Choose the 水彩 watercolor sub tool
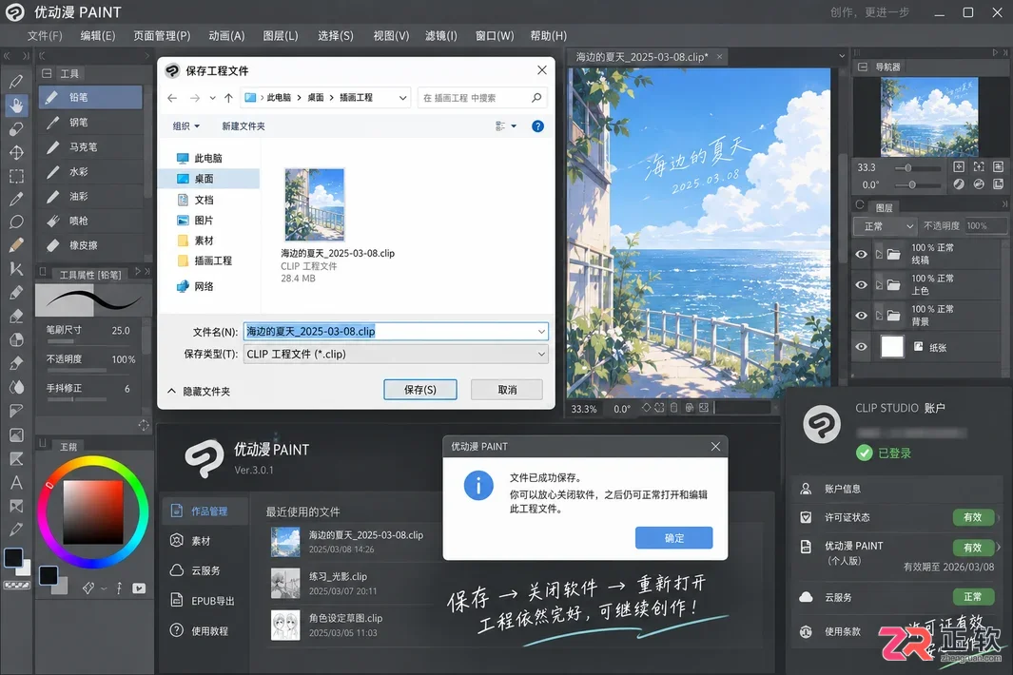This screenshot has height=675, width=1013. [90, 171]
